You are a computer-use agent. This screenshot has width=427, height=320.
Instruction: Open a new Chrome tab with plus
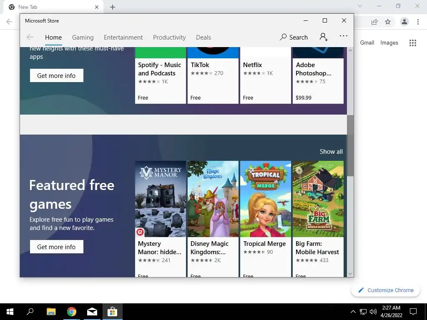[x=113, y=7]
